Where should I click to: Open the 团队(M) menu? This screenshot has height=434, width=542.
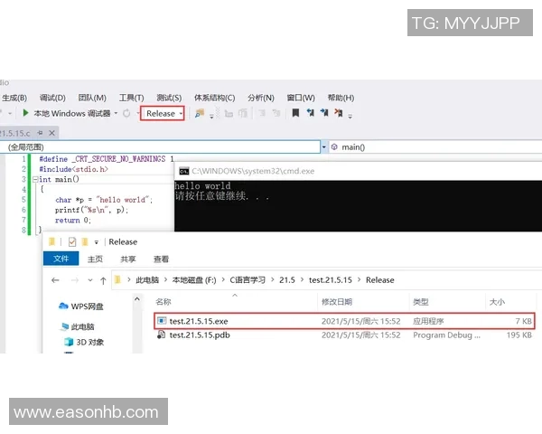coord(92,98)
